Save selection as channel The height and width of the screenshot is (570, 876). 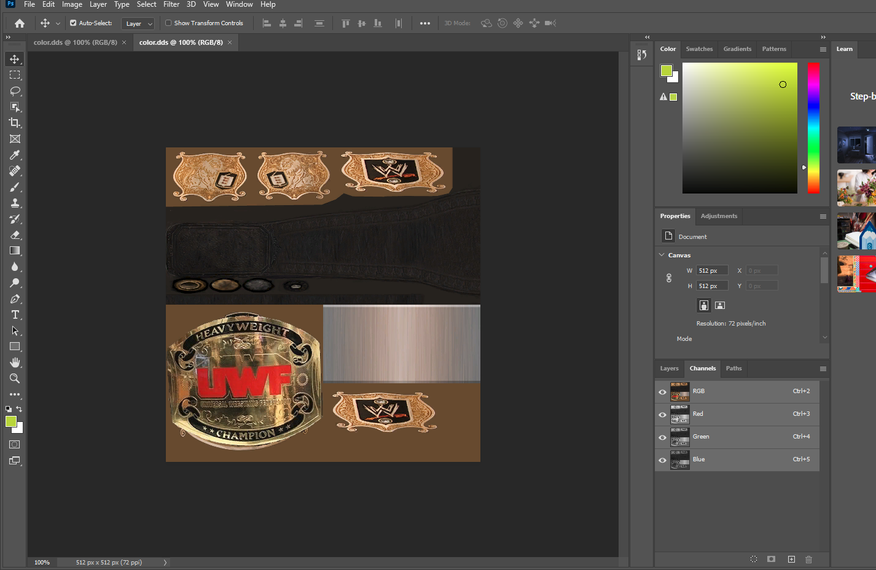pos(772,559)
